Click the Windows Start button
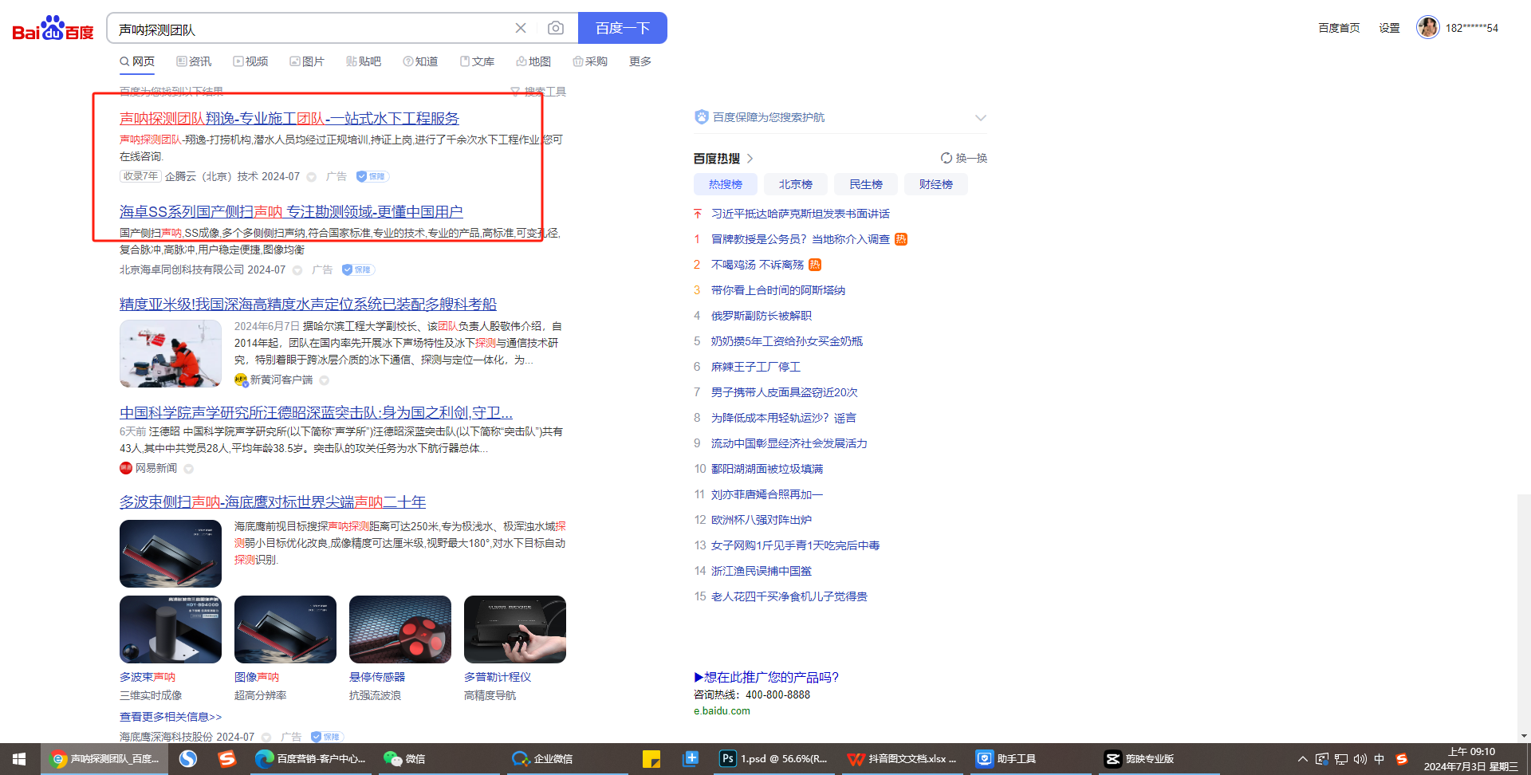 (19, 758)
